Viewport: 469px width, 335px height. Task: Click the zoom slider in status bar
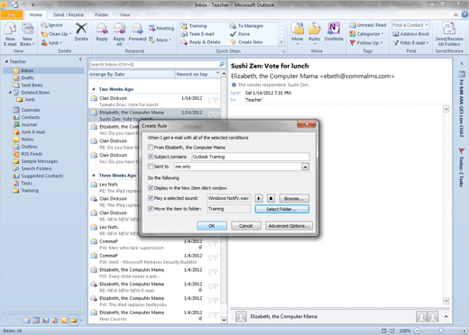point(440,330)
